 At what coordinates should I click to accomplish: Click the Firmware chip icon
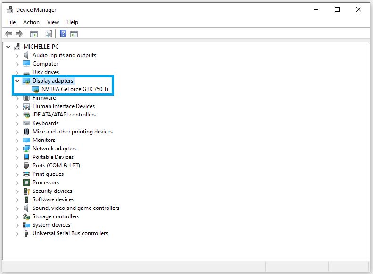(x=26, y=98)
